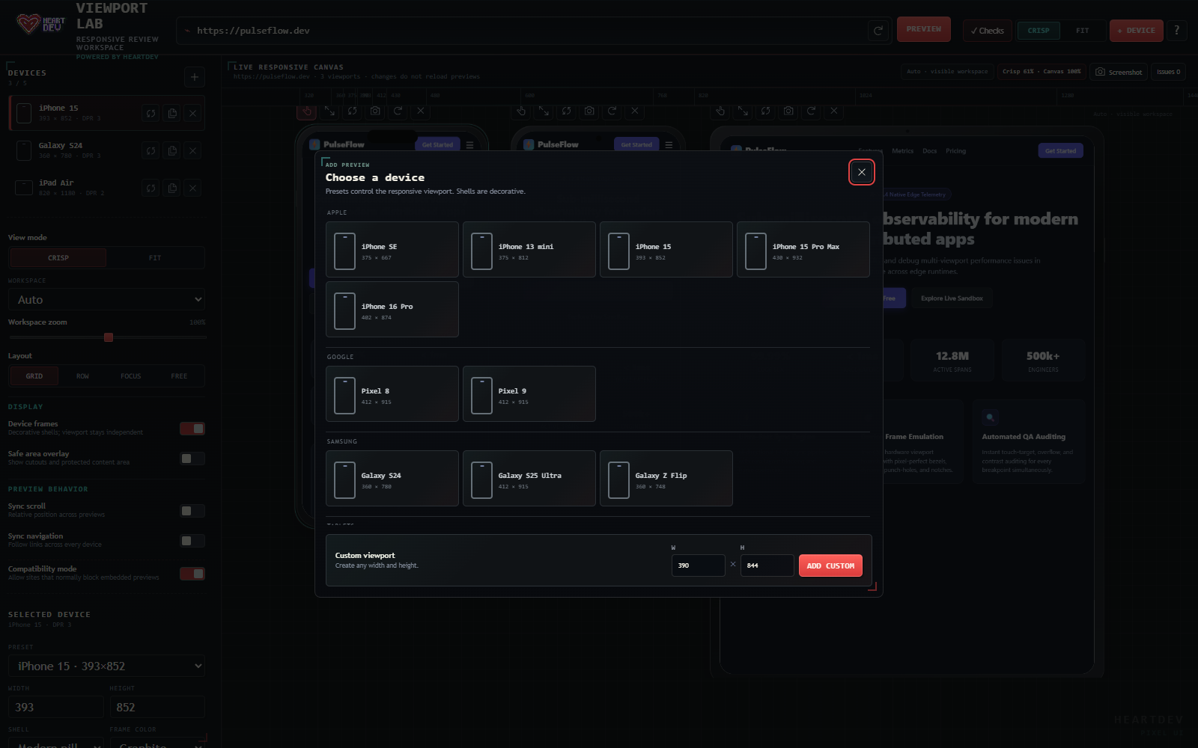Screen dimensions: 1198x748
Task: Switch layout to FREE
Action: pyautogui.click(x=179, y=376)
